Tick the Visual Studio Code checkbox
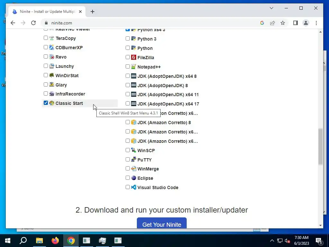Screen dimensions: 329x247 pos(128,187)
